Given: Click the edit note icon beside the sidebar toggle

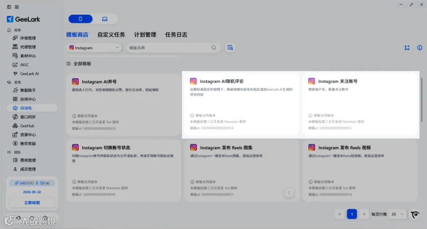Looking at the screenshot, I should pyautogui.click(x=17, y=7).
